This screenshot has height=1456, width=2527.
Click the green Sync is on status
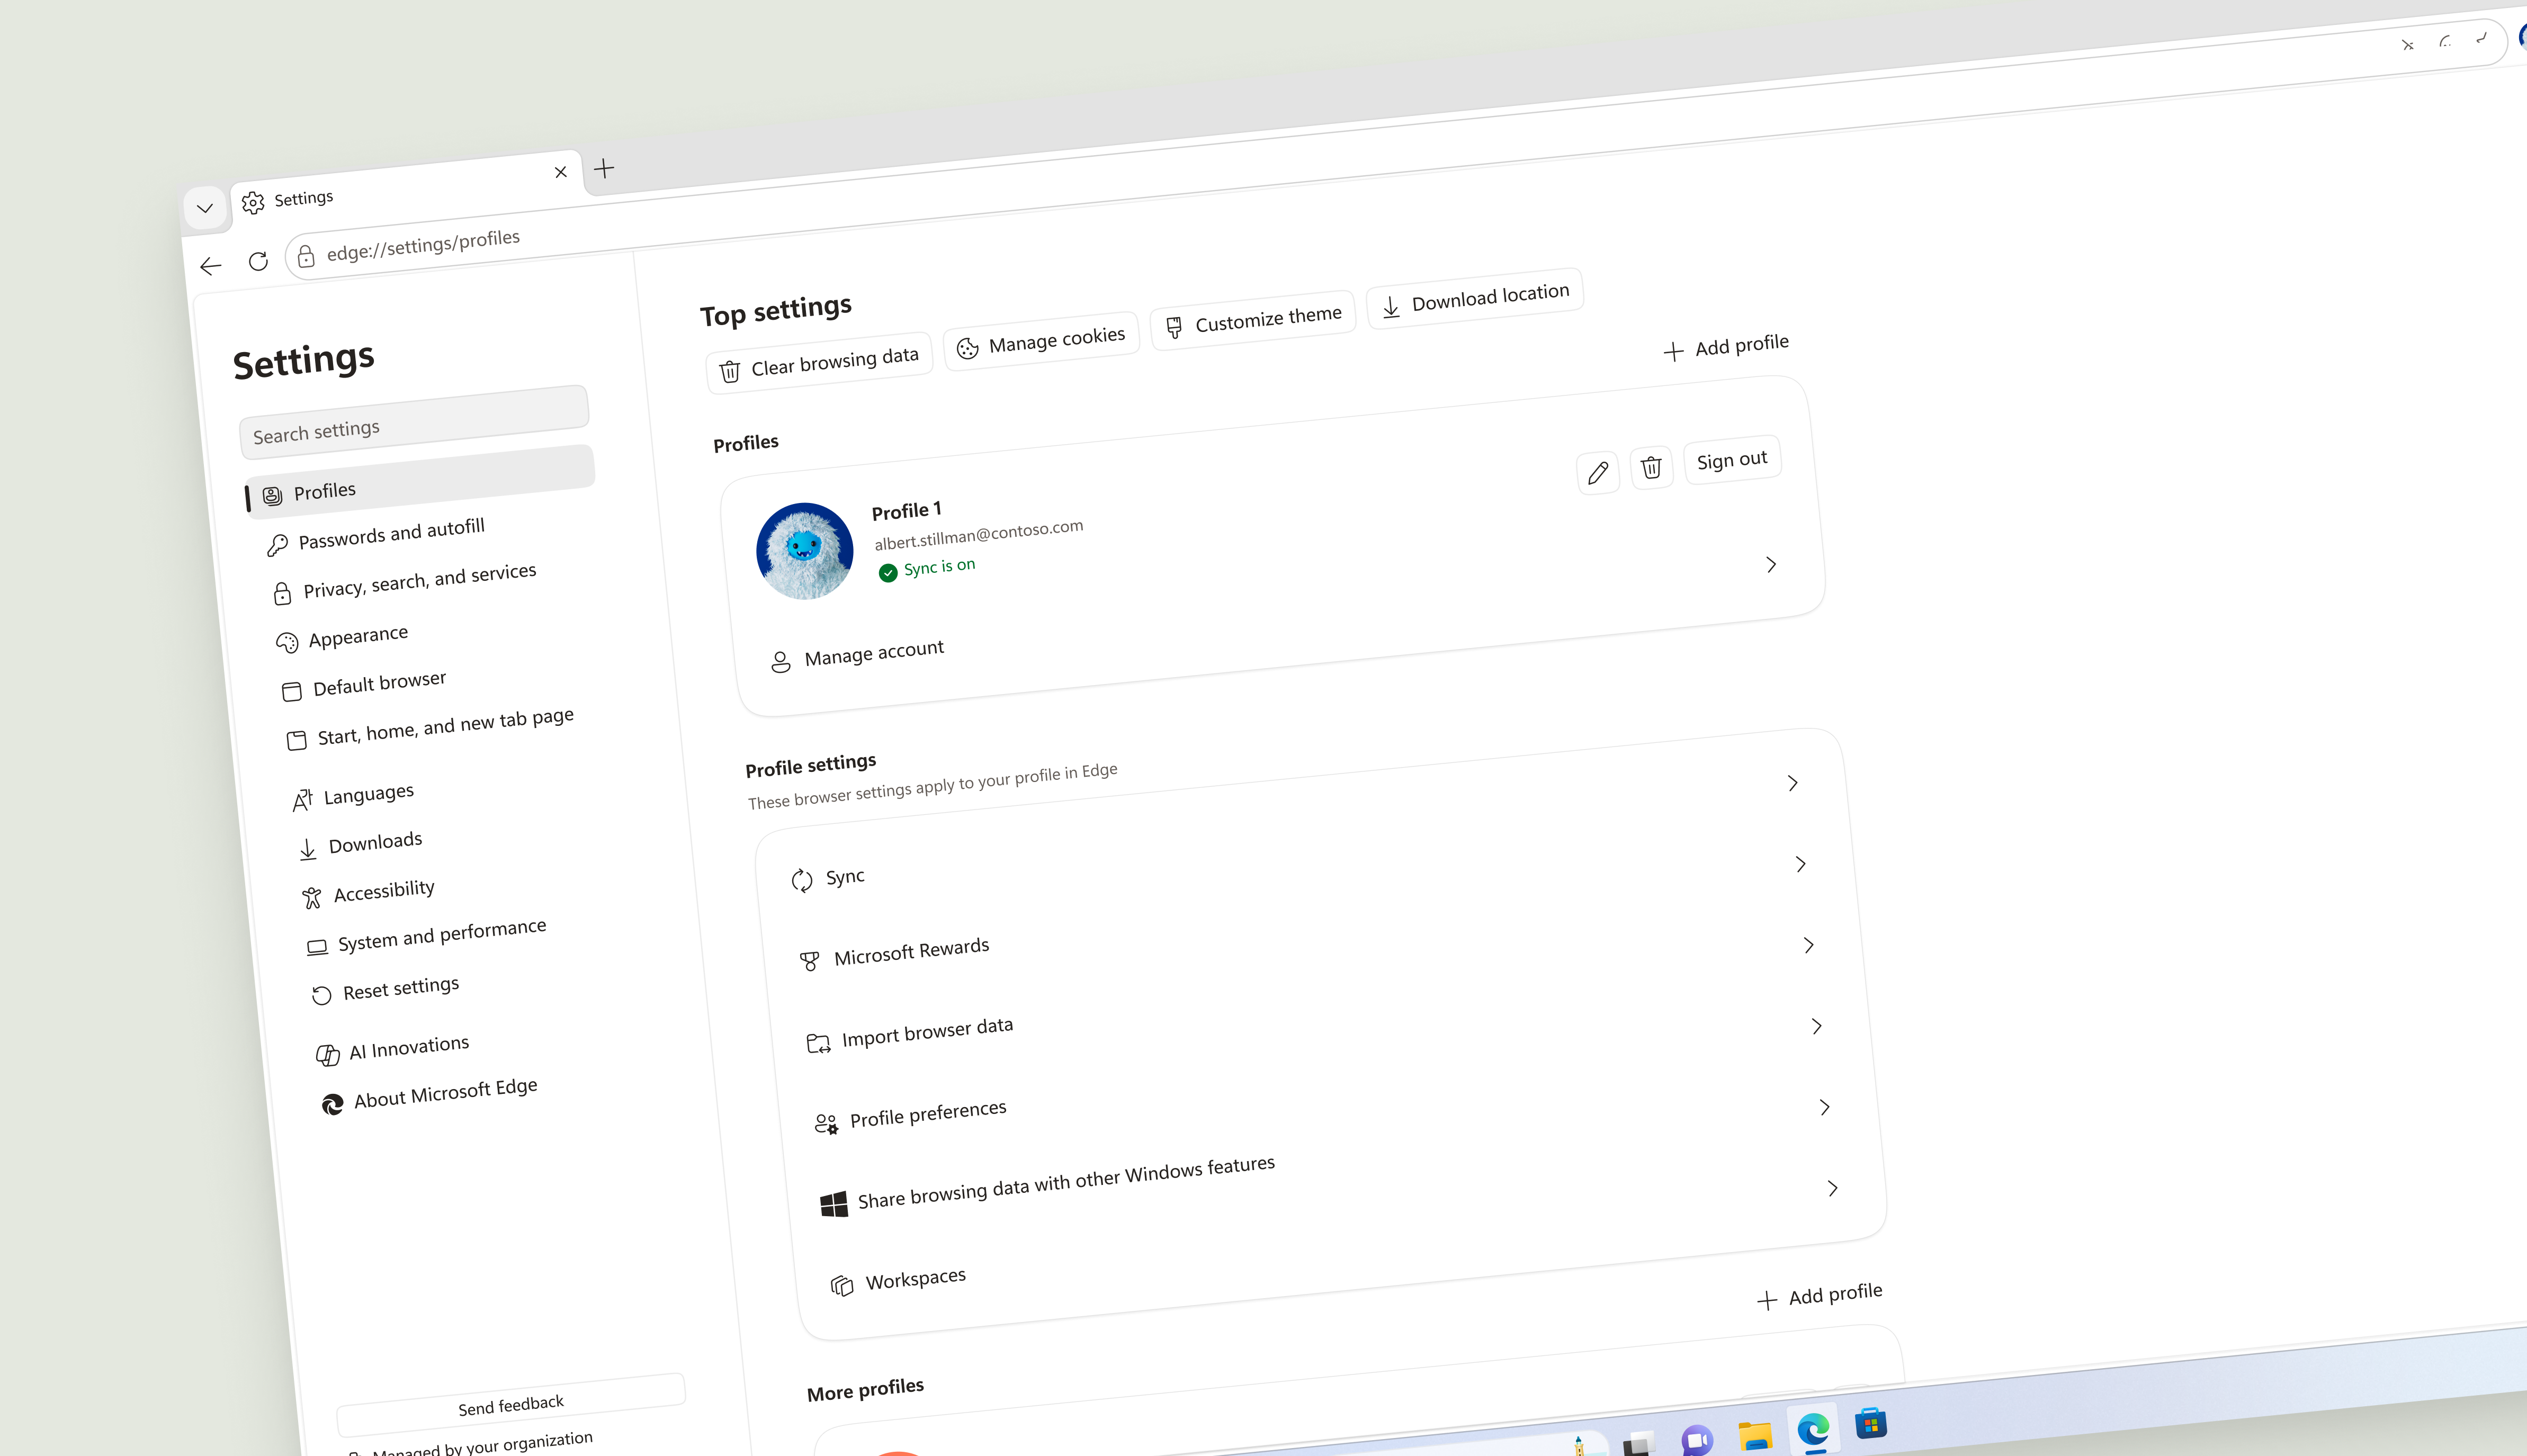click(927, 568)
